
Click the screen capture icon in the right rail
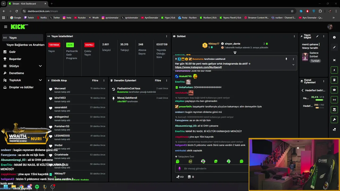pos(334,60)
